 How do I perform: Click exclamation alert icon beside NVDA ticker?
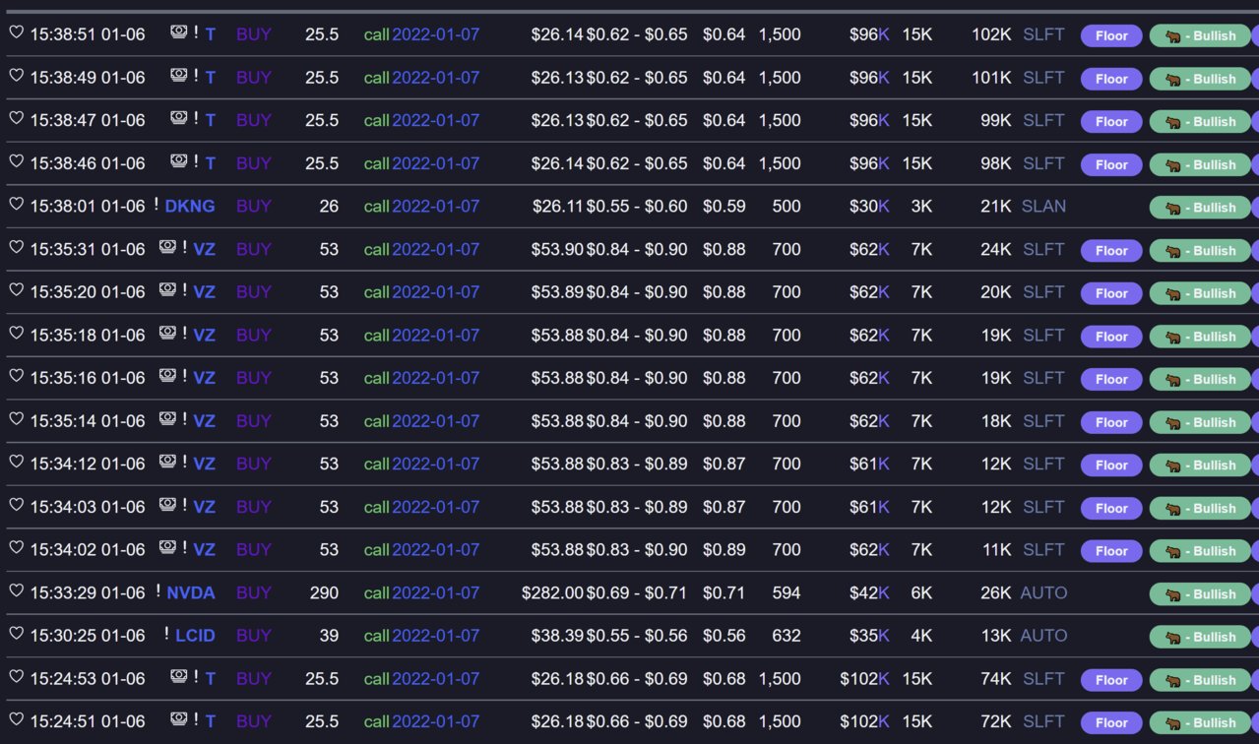157,592
